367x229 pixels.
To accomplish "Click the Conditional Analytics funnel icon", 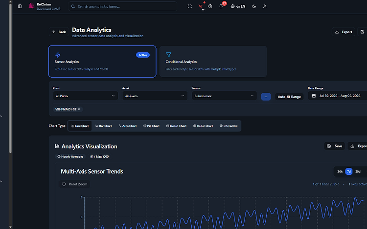I will 168,55.
